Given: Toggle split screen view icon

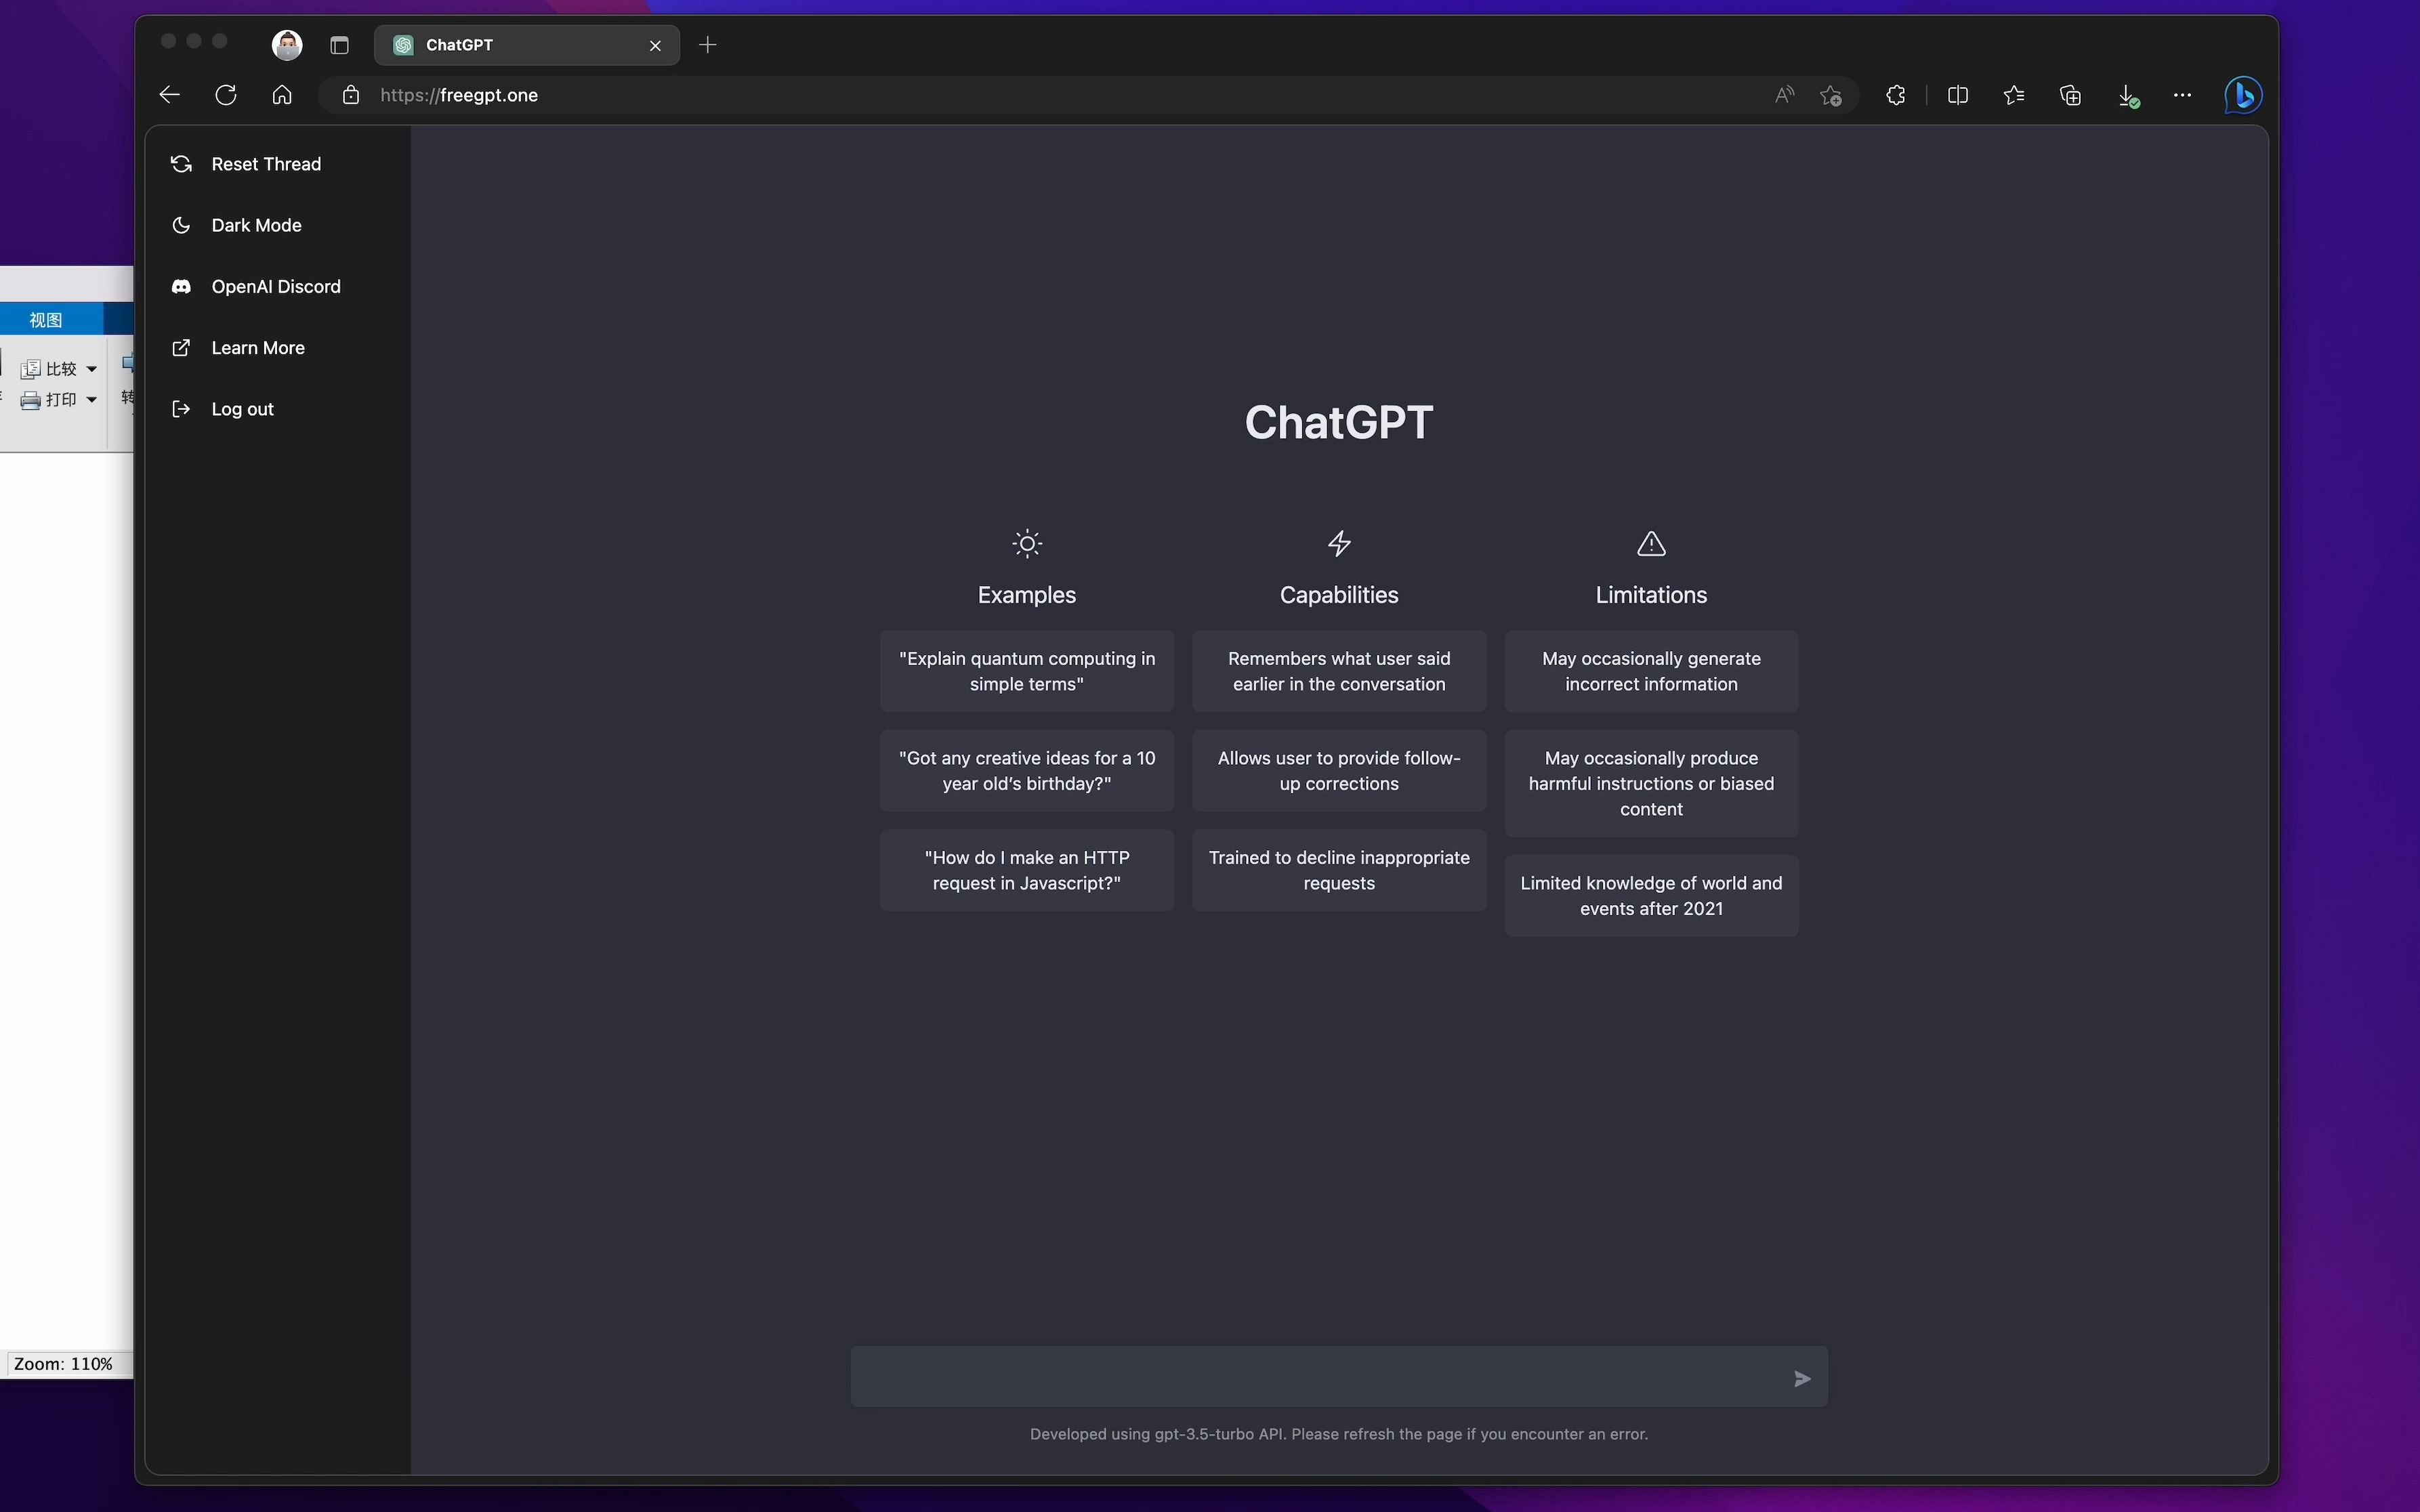Looking at the screenshot, I should pos(1958,95).
